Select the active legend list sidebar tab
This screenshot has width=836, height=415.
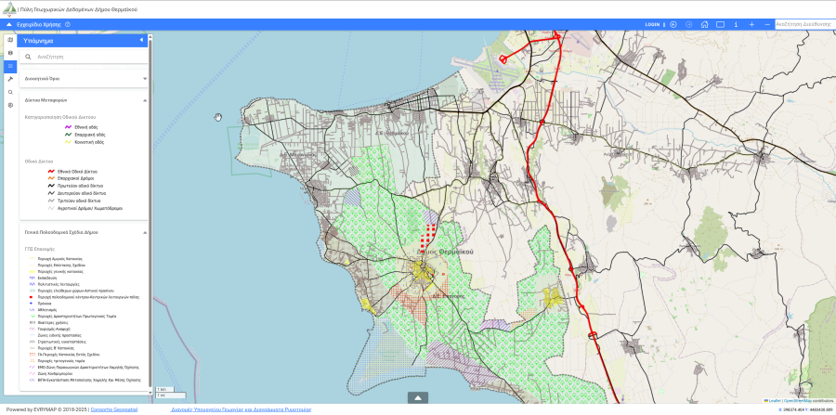(10, 67)
